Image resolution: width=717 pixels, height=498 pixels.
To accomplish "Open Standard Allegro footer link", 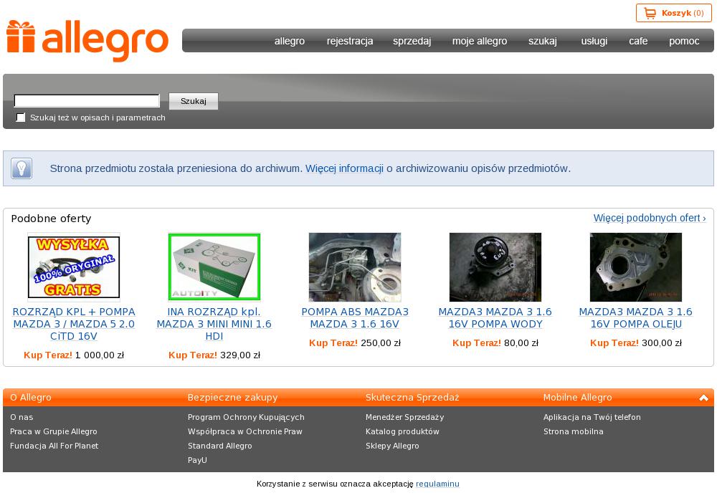I will (x=220, y=446).
